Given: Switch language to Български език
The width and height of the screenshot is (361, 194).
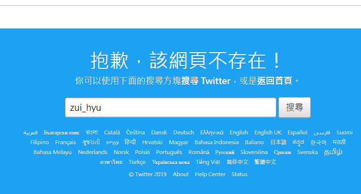Looking at the screenshot, I should [x=61, y=133].
